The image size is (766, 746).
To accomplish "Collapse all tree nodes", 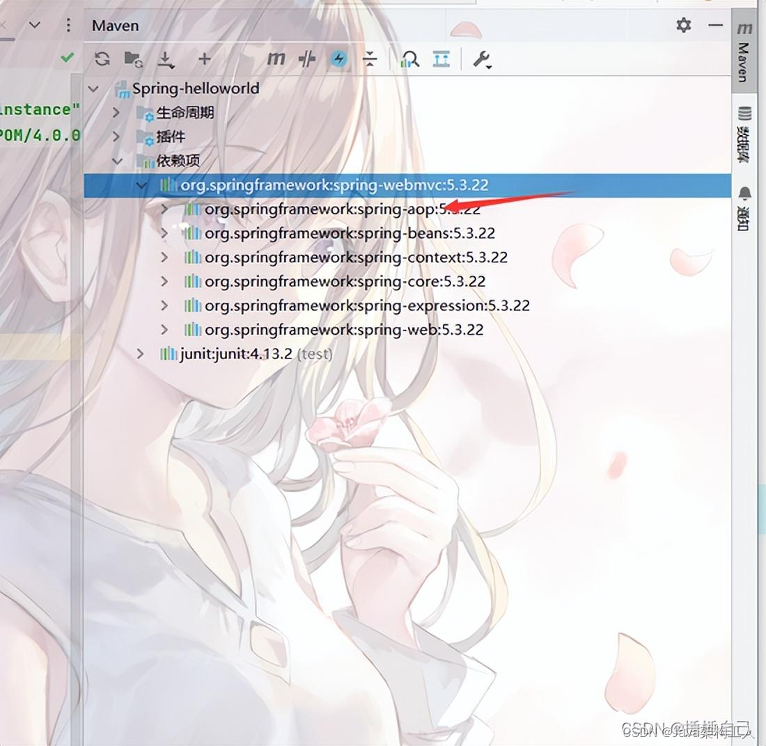I will click(371, 59).
